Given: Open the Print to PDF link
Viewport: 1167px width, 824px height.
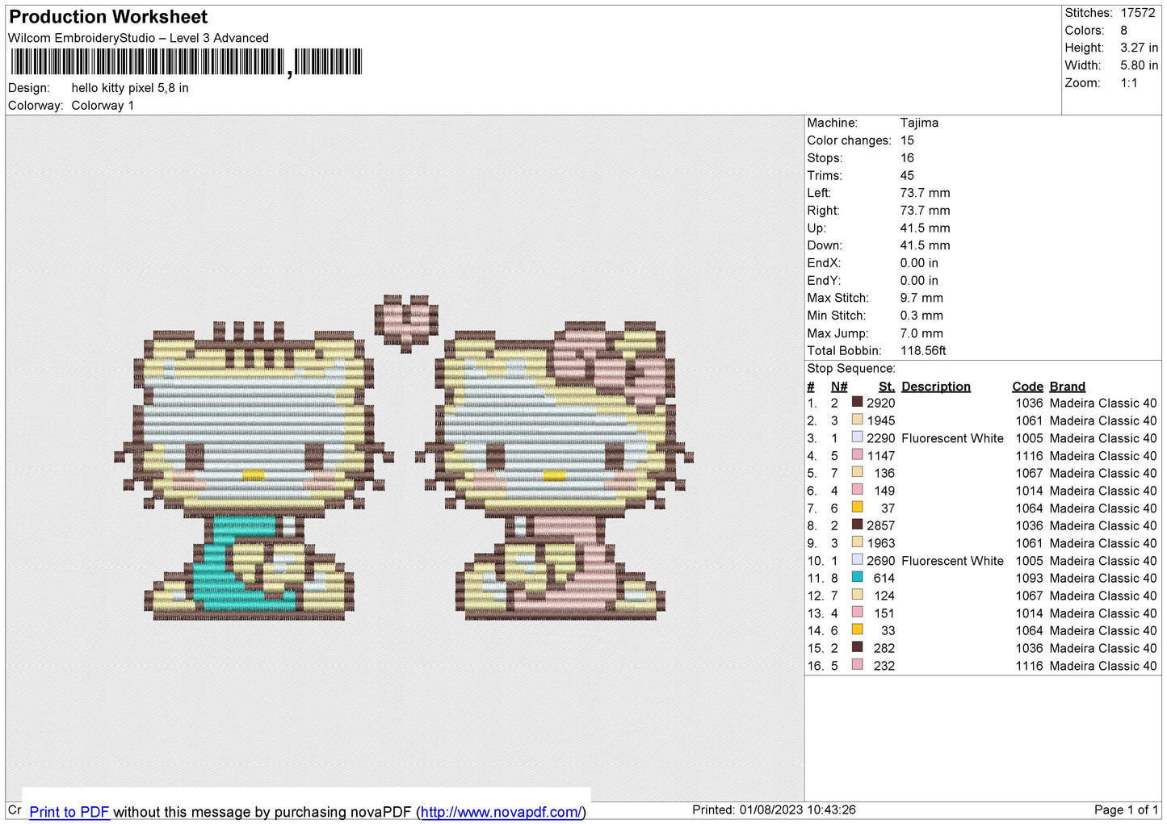Looking at the screenshot, I should 69,812.
